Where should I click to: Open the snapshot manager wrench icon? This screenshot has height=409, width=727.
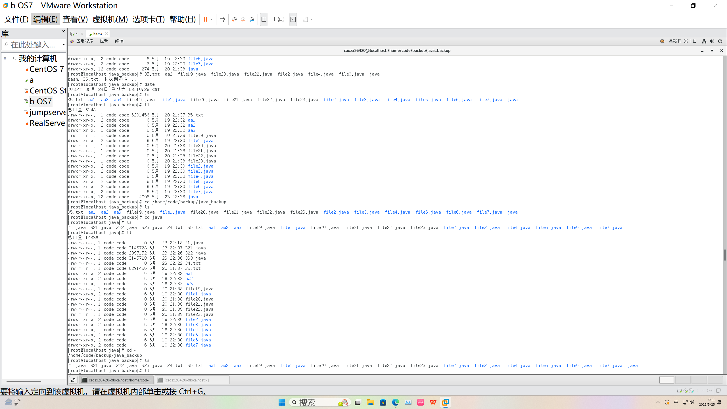pos(252,19)
